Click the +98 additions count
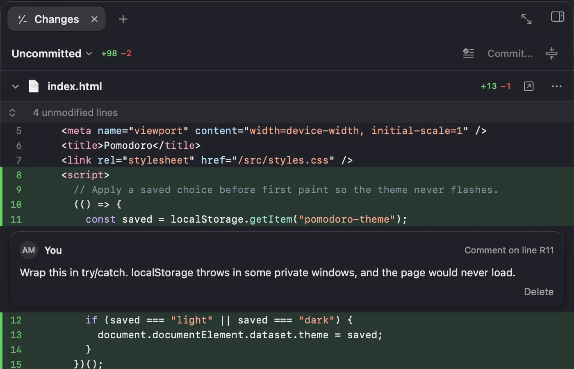574x369 pixels. click(109, 54)
